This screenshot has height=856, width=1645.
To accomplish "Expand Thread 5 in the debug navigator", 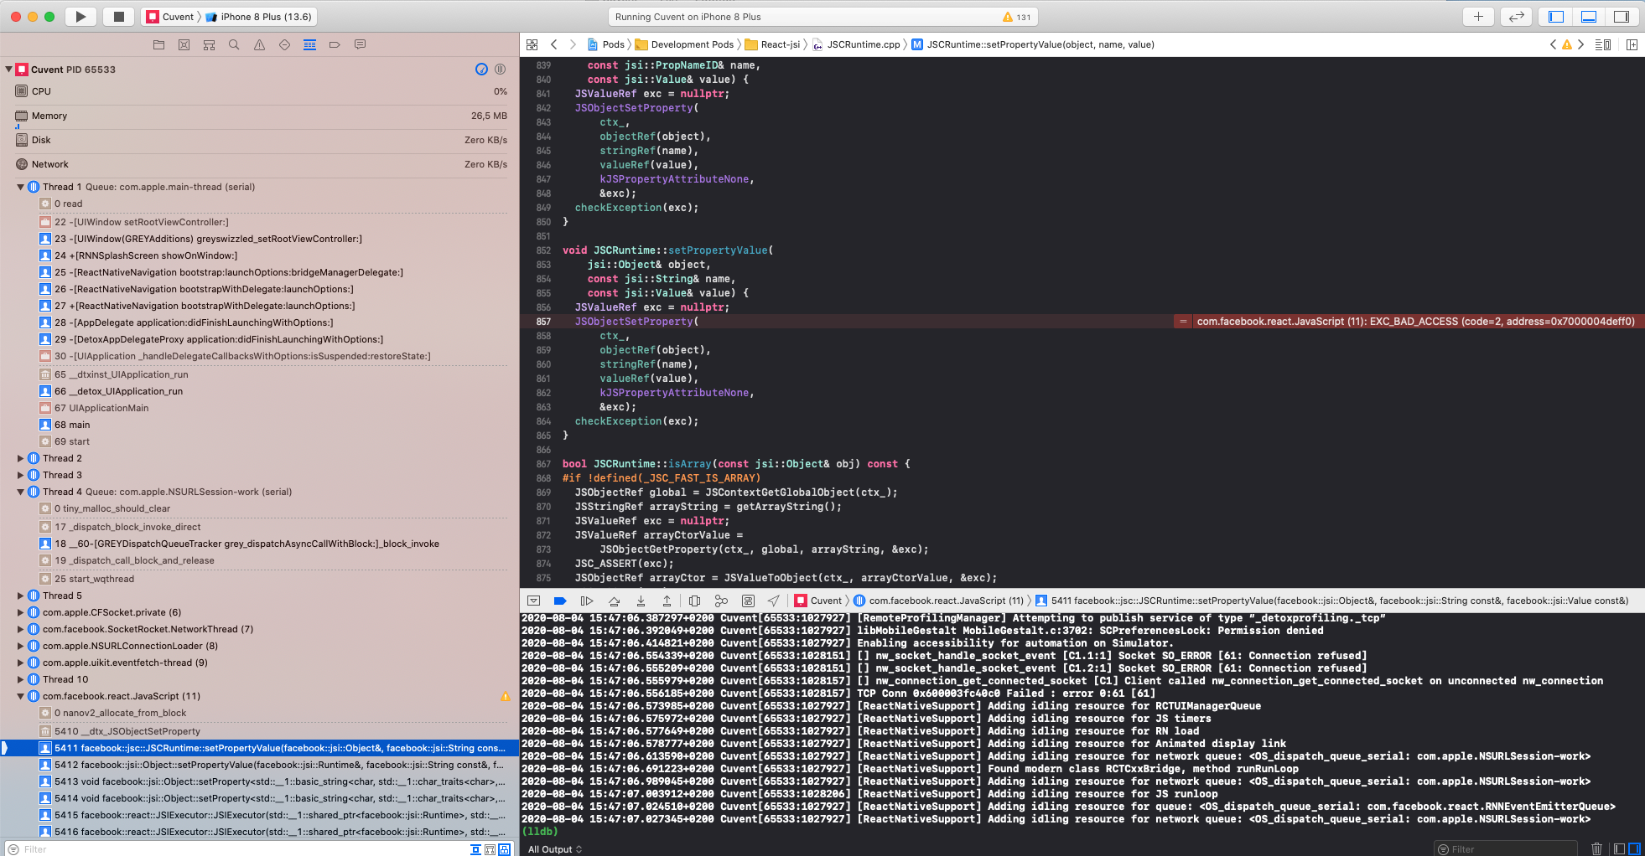I will tap(20, 596).
